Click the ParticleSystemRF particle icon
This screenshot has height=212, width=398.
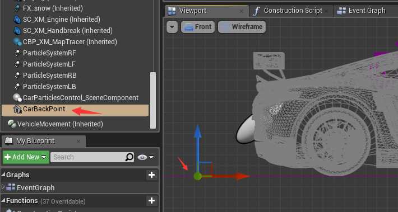(x=17, y=53)
